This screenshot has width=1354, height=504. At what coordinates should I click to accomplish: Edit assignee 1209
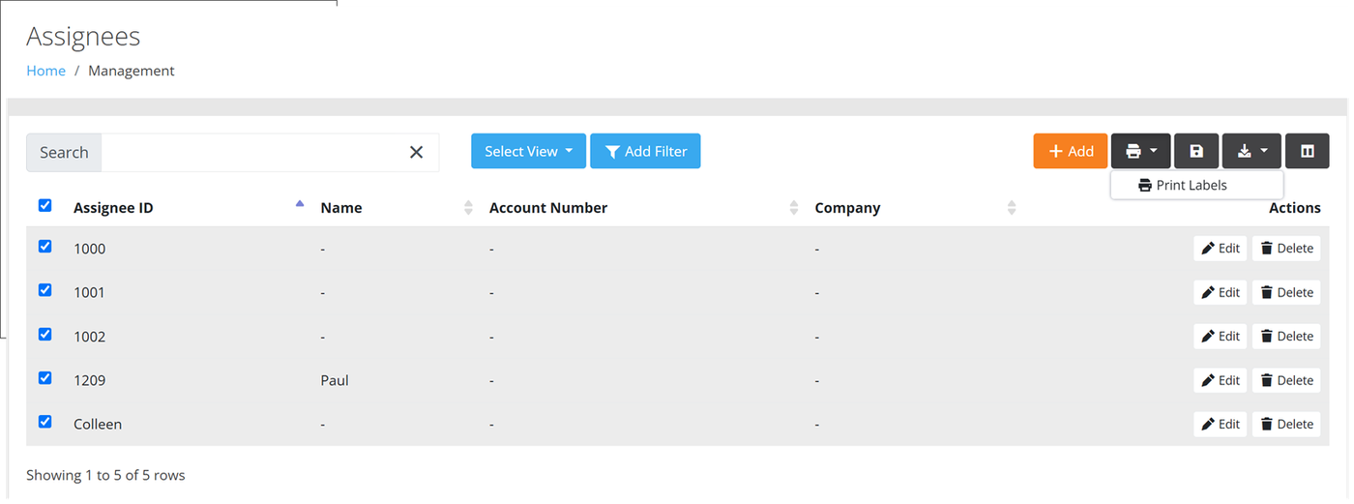pos(1221,380)
